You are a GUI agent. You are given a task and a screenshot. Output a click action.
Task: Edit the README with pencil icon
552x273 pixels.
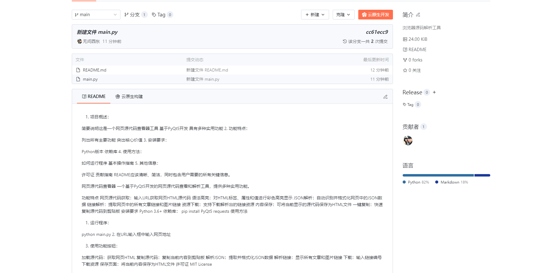click(x=385, y=97)
